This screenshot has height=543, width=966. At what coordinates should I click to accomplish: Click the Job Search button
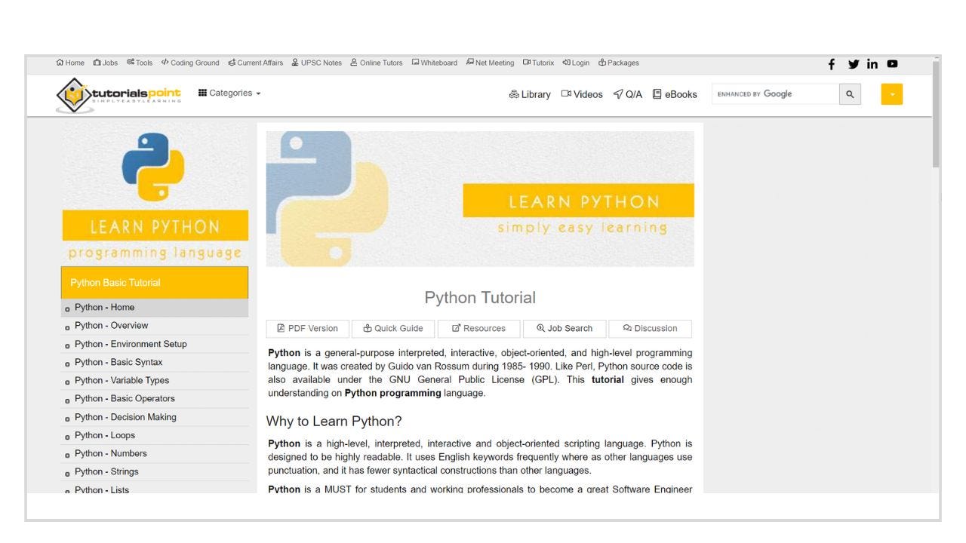coord(565,328)
